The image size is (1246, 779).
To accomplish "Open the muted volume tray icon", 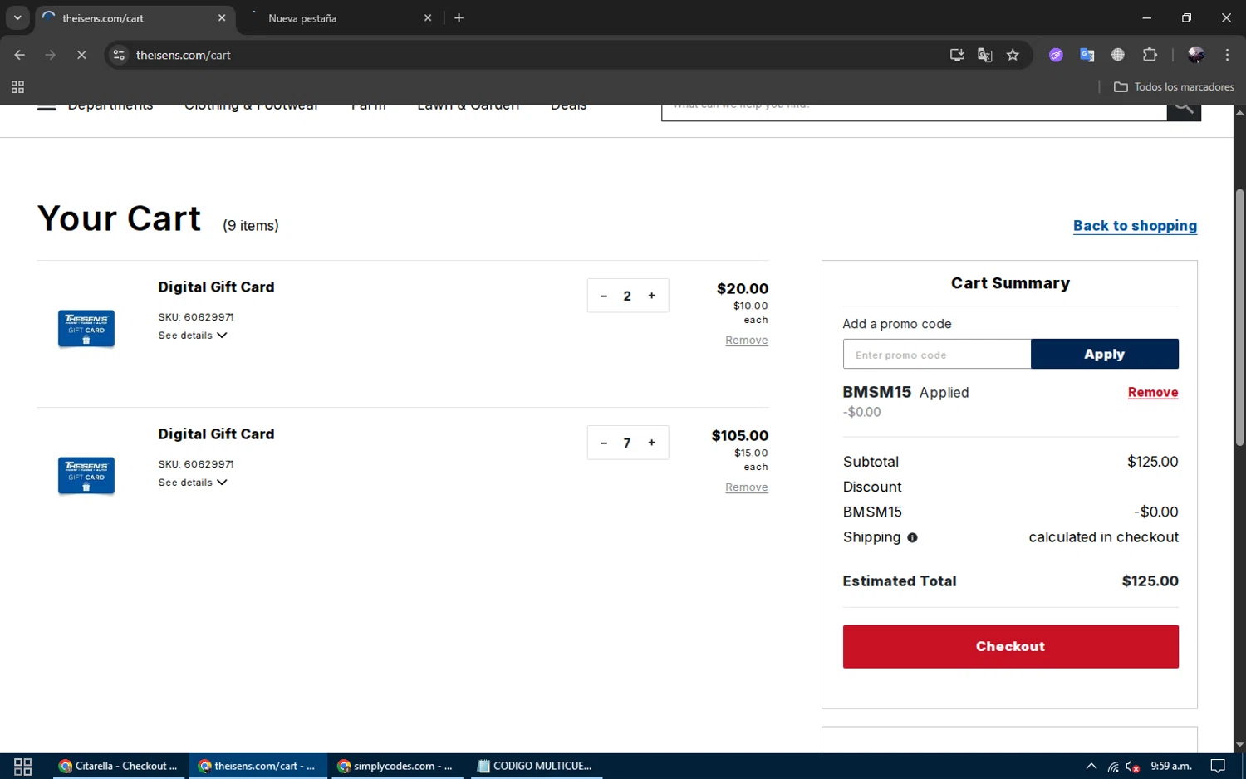I will [1132, 766].
